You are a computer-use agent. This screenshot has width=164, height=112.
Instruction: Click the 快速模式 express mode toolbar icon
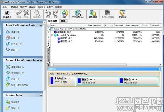(x=7, y=14)
